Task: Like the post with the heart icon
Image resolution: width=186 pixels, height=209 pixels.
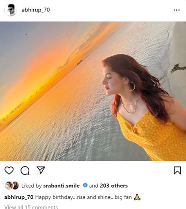Action: [x=9, y=170]
